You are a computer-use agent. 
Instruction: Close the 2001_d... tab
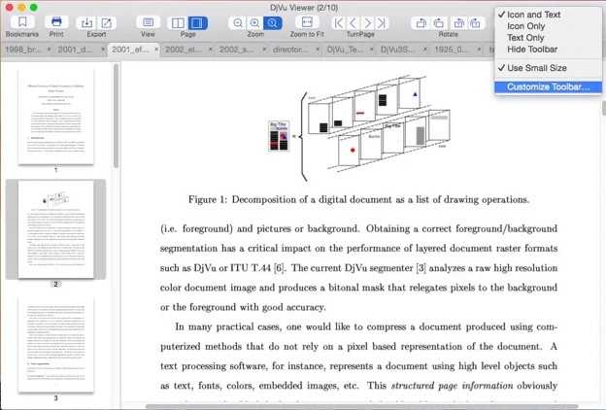click(x=103, y=50)
